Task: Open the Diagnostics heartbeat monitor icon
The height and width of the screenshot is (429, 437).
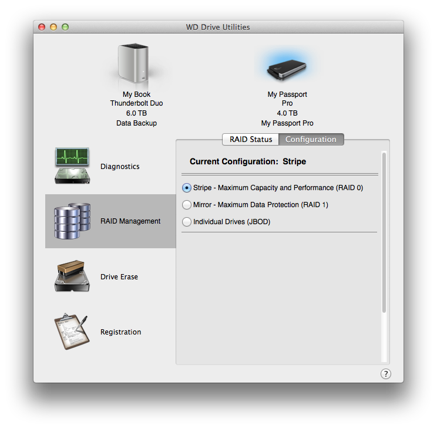Action: click(x=72, y=166)
